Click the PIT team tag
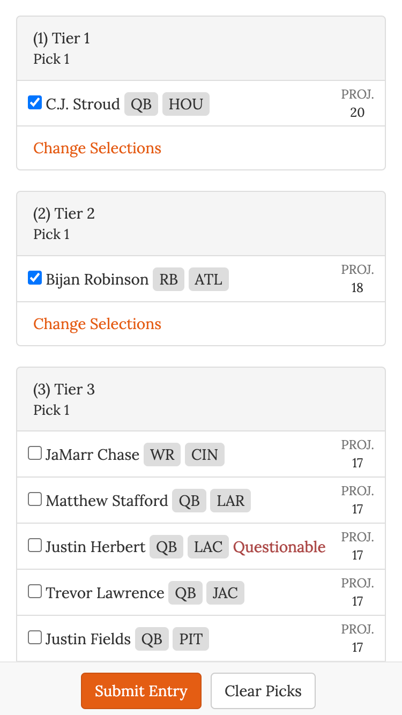The width and height of the screenshot is (402, 715). click(191, 639)
